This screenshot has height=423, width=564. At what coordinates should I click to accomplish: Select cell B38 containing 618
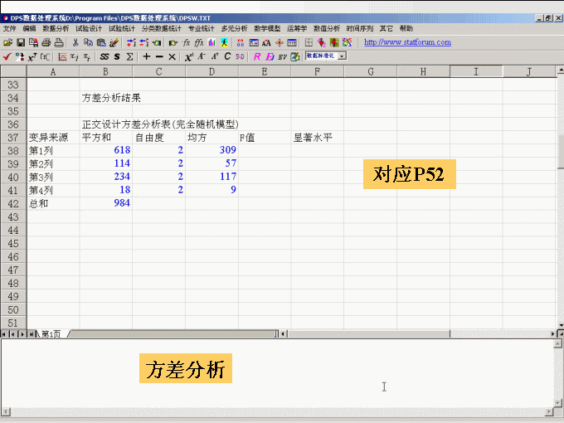click(x=105, y=150)
